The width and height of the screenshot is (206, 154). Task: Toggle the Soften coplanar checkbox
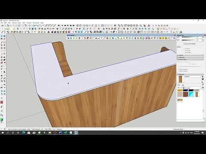[x=179, y=71]
